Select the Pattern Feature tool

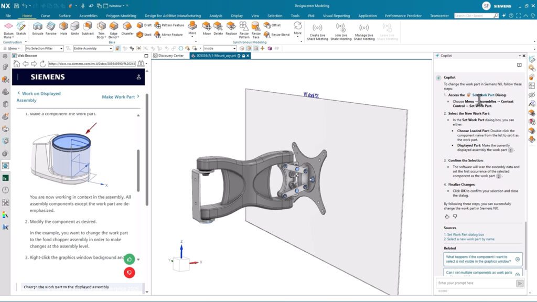[169, 25]
